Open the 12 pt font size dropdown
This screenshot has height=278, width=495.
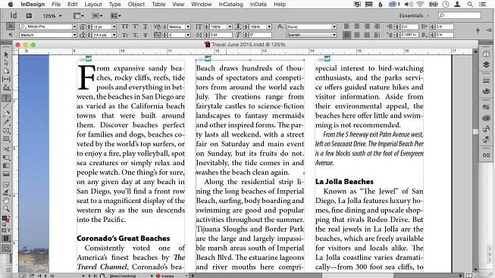tap(114, 27)
